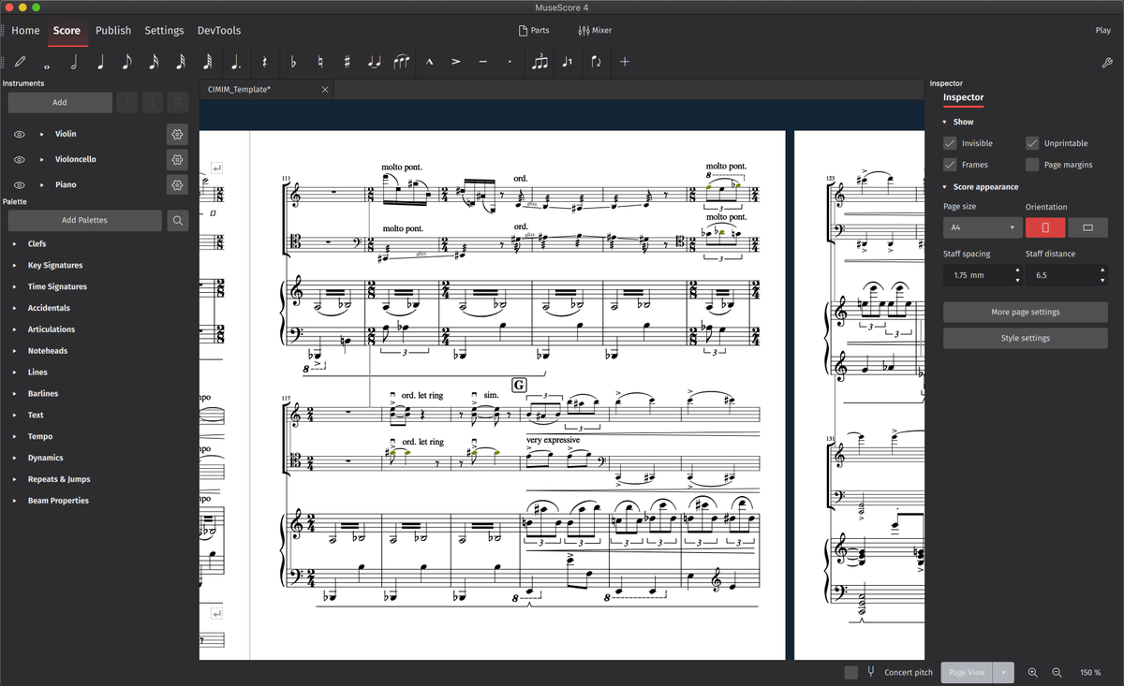
Task: Apply natural accidental
Action: 320,62
